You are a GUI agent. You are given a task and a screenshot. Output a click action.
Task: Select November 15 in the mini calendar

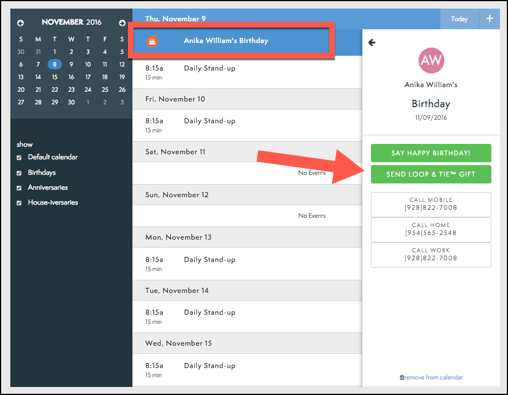click(54, 77)
